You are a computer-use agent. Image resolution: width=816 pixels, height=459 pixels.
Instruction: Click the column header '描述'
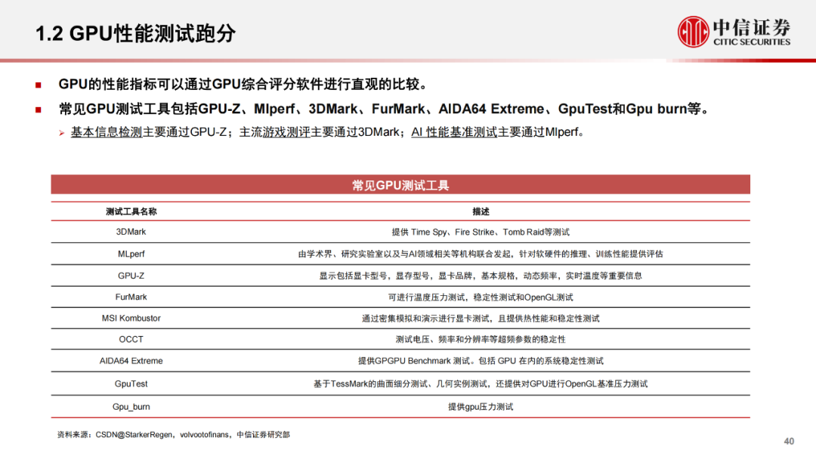(x=481, y=211)
